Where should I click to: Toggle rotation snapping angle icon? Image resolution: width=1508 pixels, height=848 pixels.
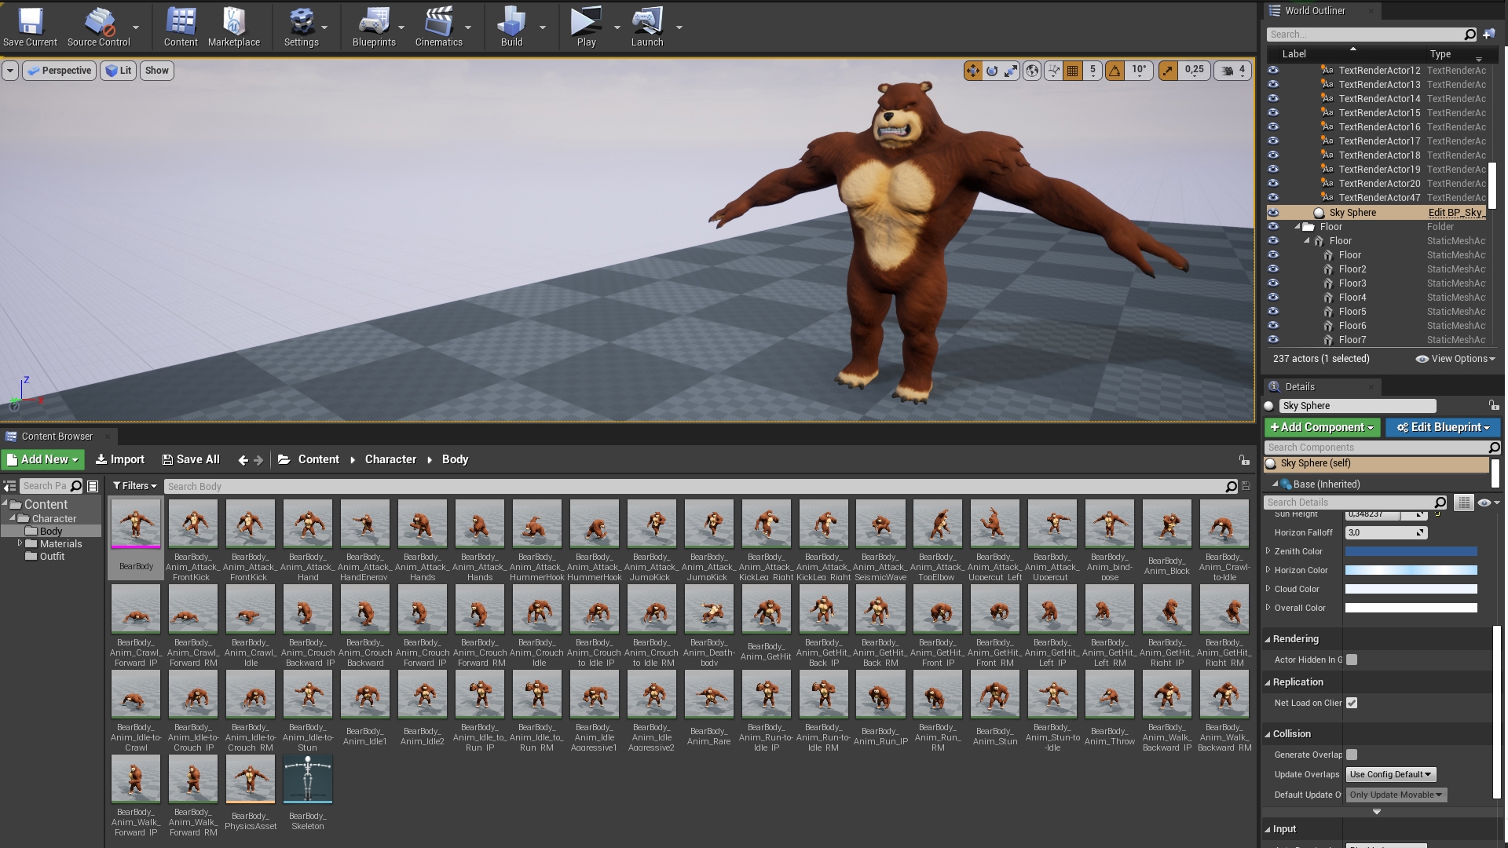[x=1115, y=71]
